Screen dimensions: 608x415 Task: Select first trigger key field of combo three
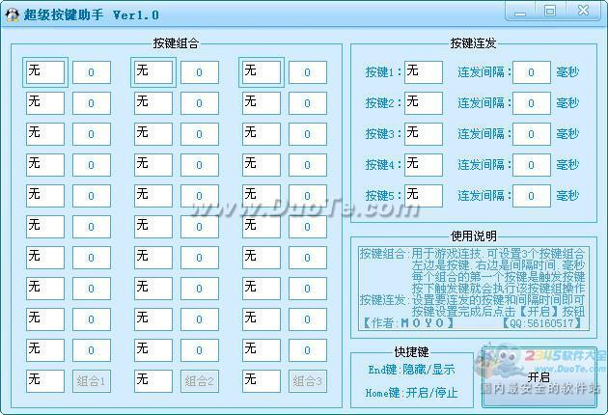[x=262, y=72]
